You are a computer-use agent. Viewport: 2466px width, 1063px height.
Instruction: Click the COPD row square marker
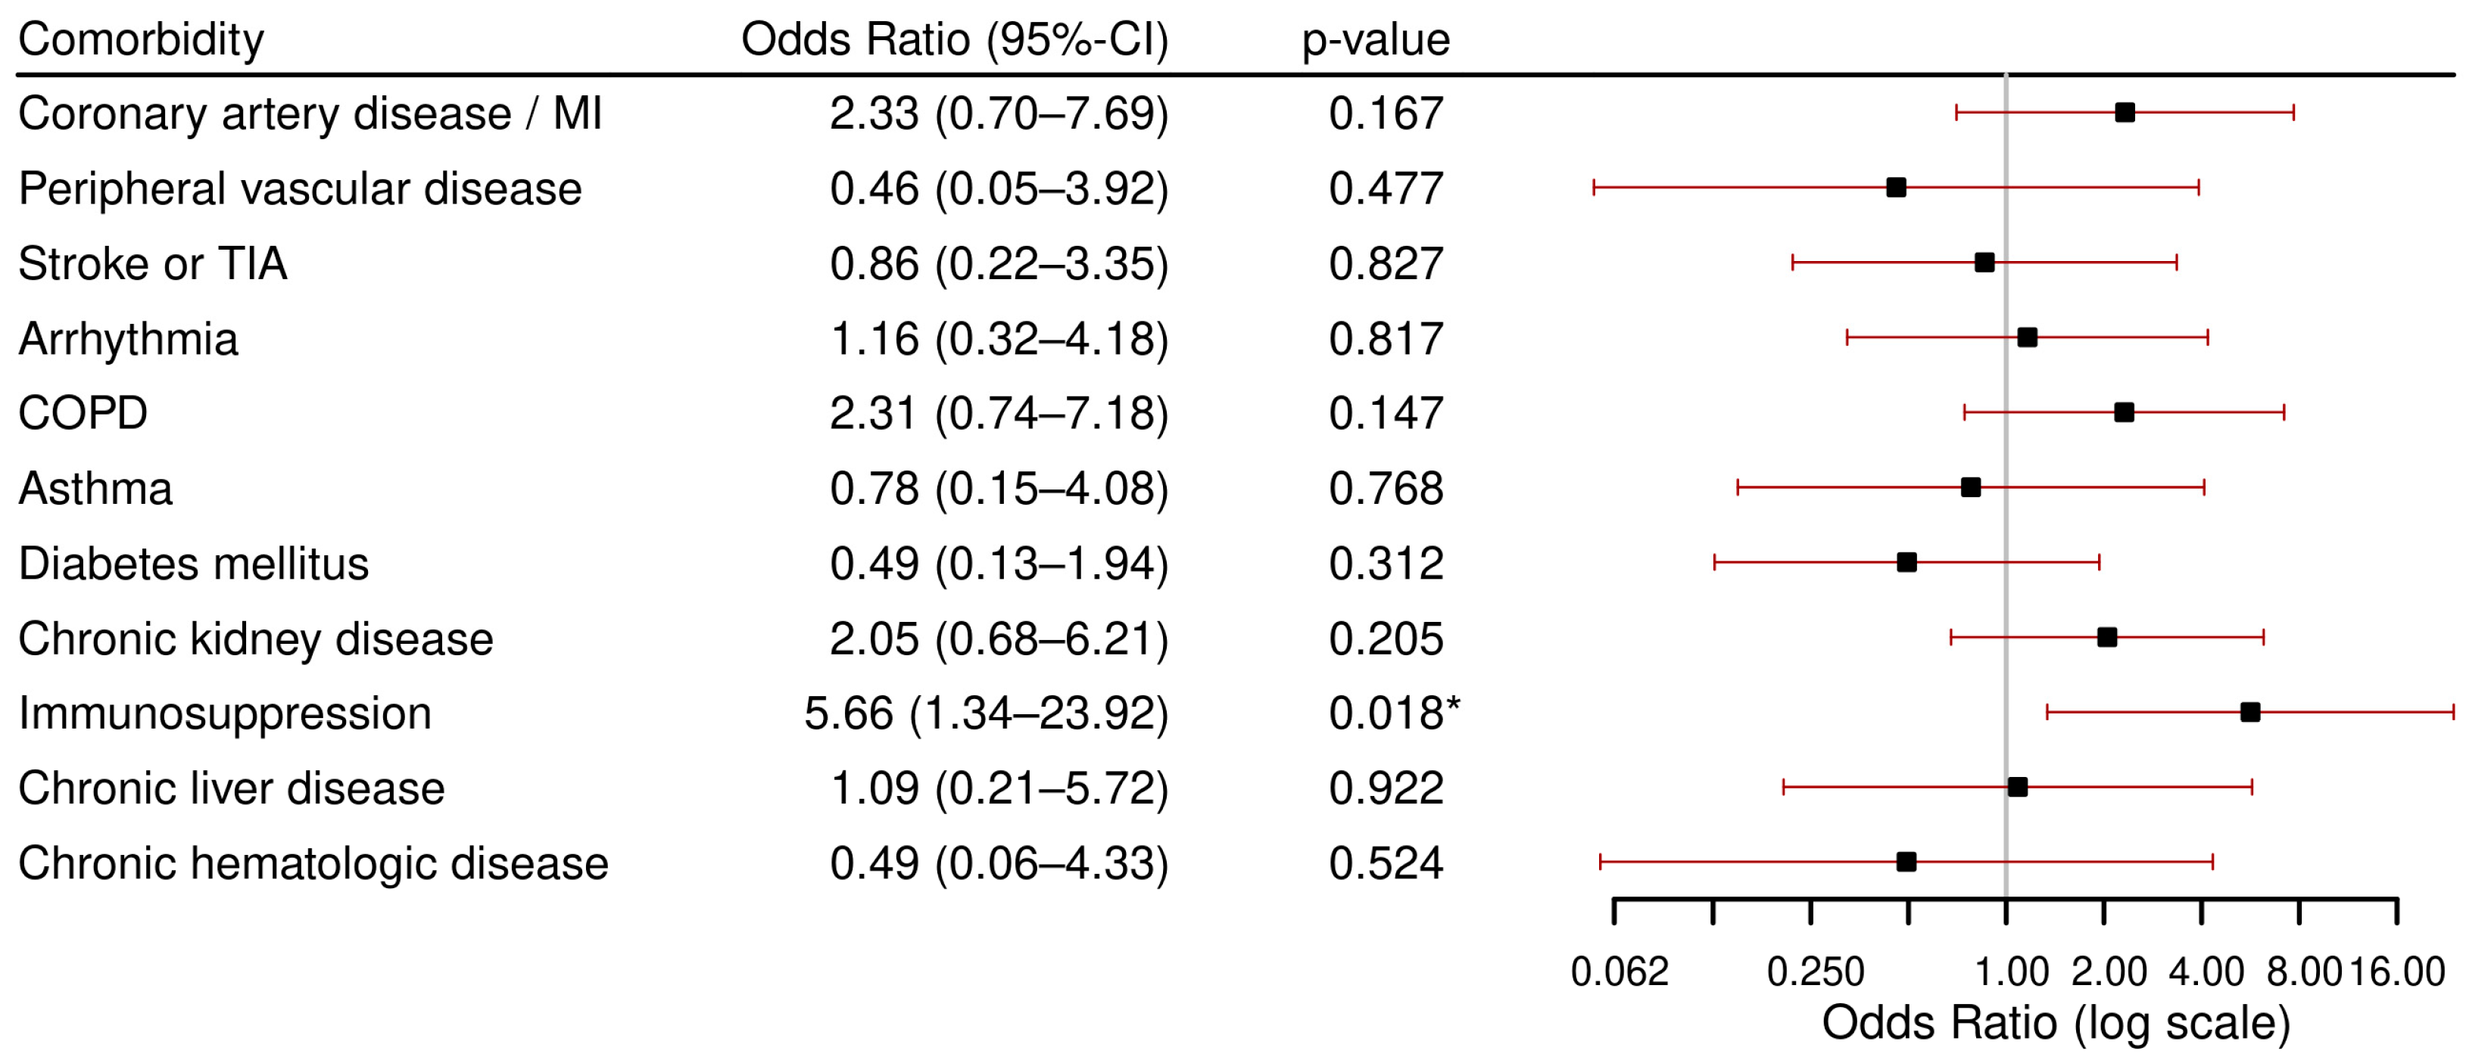[2123, 412]
